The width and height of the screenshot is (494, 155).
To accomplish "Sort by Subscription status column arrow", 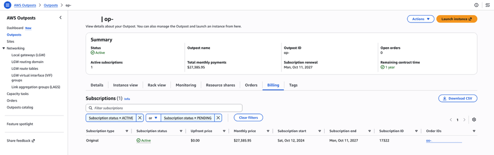I will [181, 131].
